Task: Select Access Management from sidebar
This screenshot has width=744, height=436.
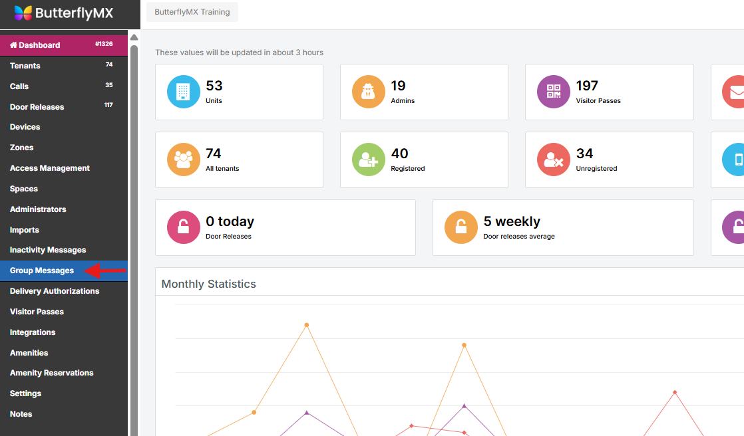Action: 50,168
